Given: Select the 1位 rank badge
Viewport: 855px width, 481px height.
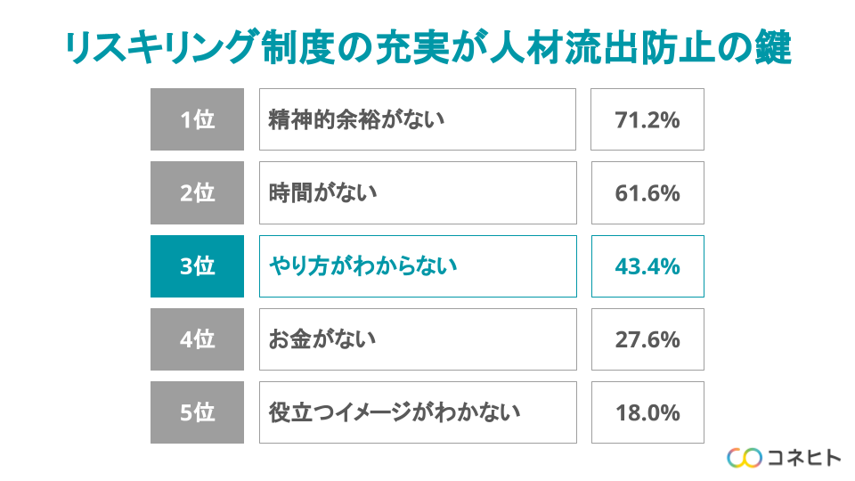Looking at the screenshot, I should coord(197,119).
